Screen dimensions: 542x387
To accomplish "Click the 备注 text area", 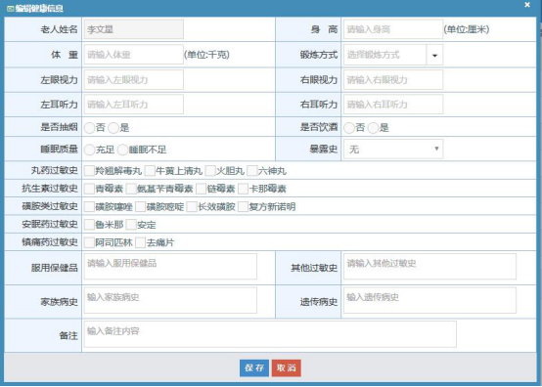I will 270,334.
